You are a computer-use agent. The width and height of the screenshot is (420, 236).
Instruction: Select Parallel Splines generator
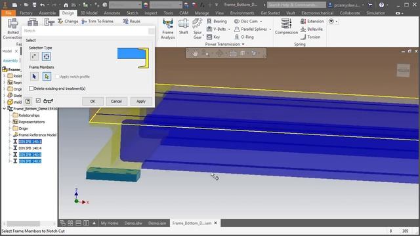coord(251,29)
